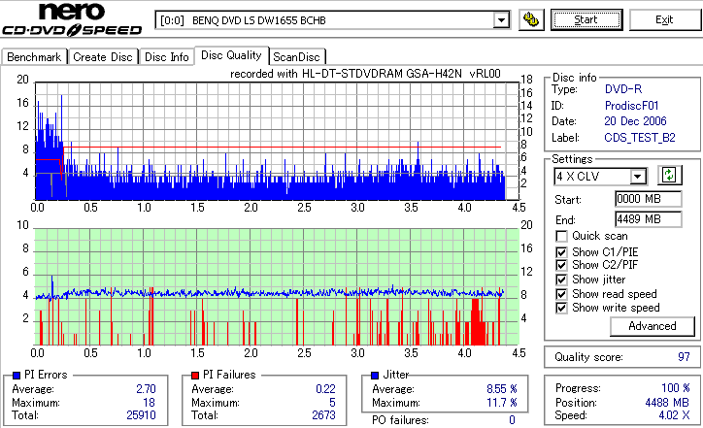Uncheck Show C2/PIF
This screenshot has width=703, height=428.
point(561,265)
